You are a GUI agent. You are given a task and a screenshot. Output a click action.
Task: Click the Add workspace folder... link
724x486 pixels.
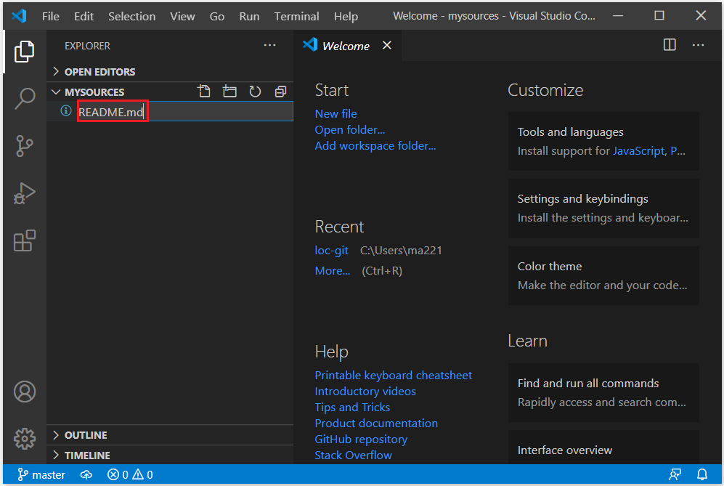coord(375,145)
